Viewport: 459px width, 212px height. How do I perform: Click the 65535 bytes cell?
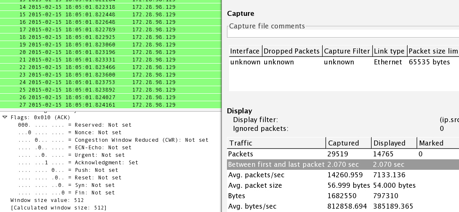pos(429,62)
